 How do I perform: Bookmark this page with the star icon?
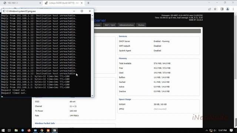point(215,9)
